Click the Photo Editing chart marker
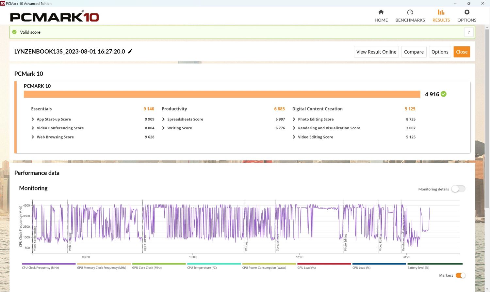 click(345, 242)
